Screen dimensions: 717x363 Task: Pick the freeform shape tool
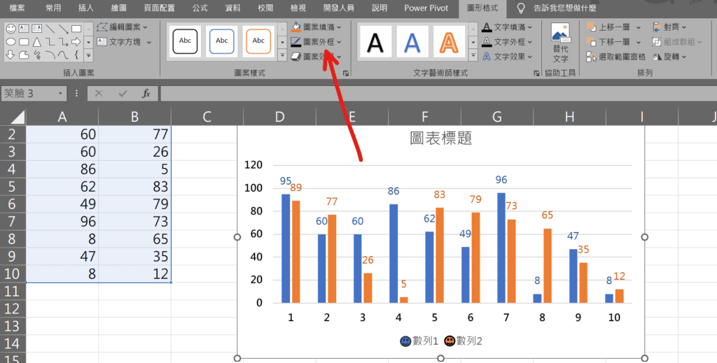coord(24,55)
